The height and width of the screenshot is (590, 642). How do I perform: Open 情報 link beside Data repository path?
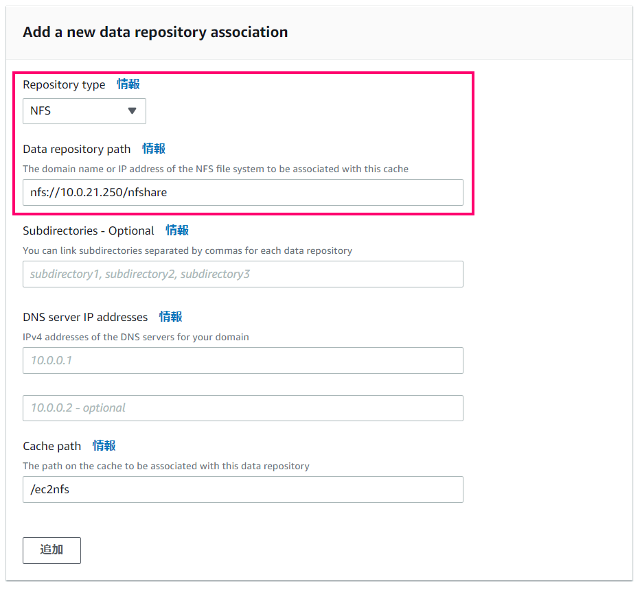[154, 149]
